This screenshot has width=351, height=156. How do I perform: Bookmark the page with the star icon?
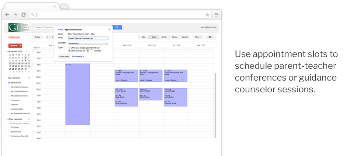click(x=207, y=15)
